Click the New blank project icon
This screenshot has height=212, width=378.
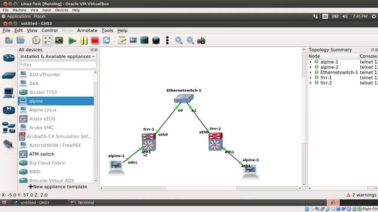[9, 41]
